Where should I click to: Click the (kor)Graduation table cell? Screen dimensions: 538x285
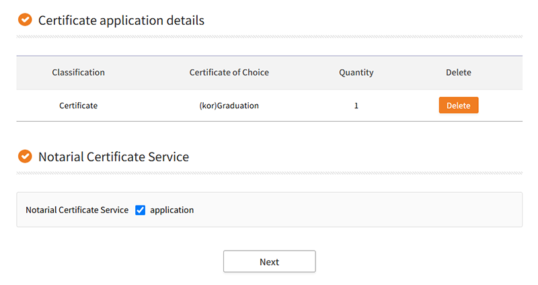[229, 106]
